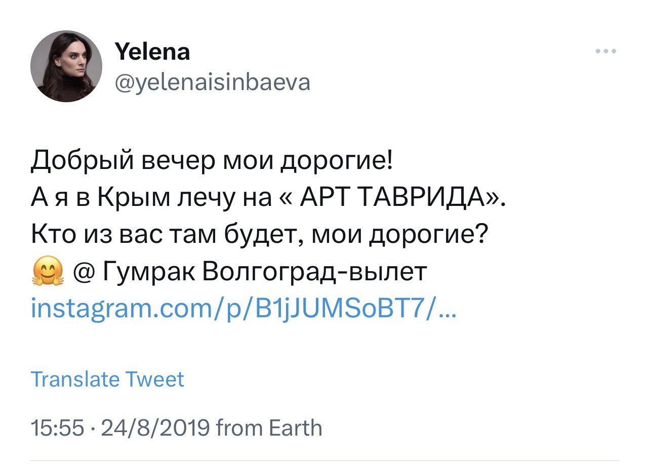Click the 15:55 time in the timestamp

57,428
